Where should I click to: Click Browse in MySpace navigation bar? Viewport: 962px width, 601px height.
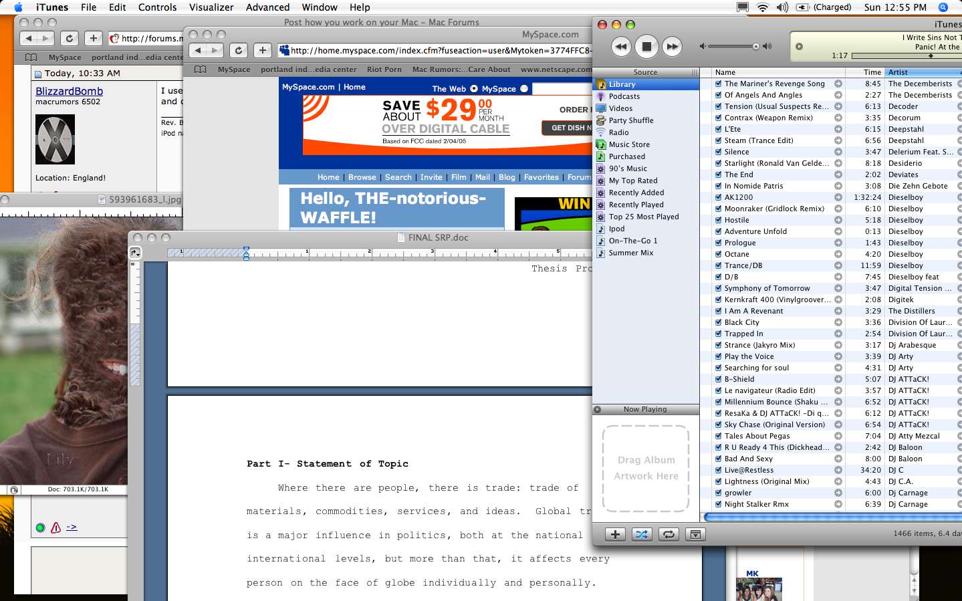[x=362, y=177]
